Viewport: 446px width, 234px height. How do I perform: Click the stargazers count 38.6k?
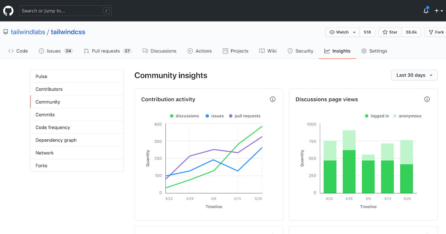(x=411, y=32)
